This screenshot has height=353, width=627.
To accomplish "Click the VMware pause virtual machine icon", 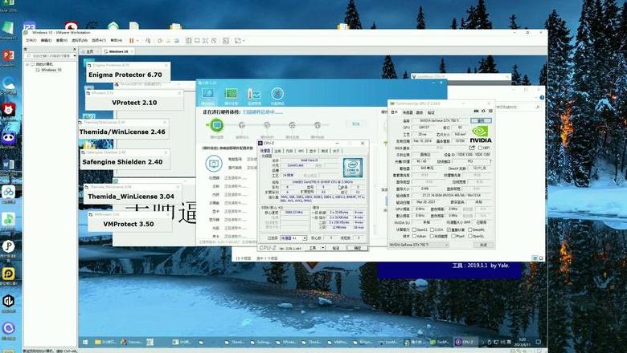I will coord(132,40).
